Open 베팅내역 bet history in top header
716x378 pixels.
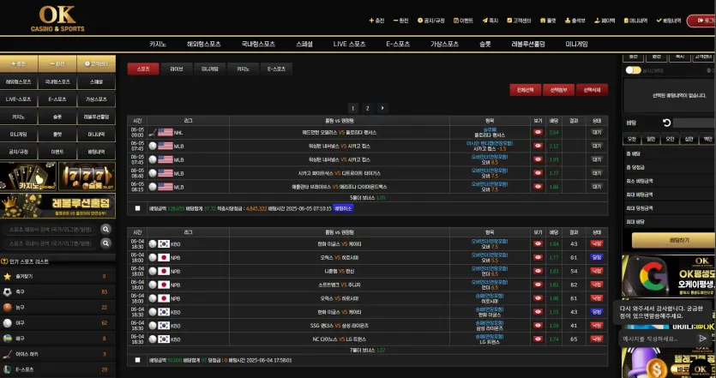(x=669, y=21)
